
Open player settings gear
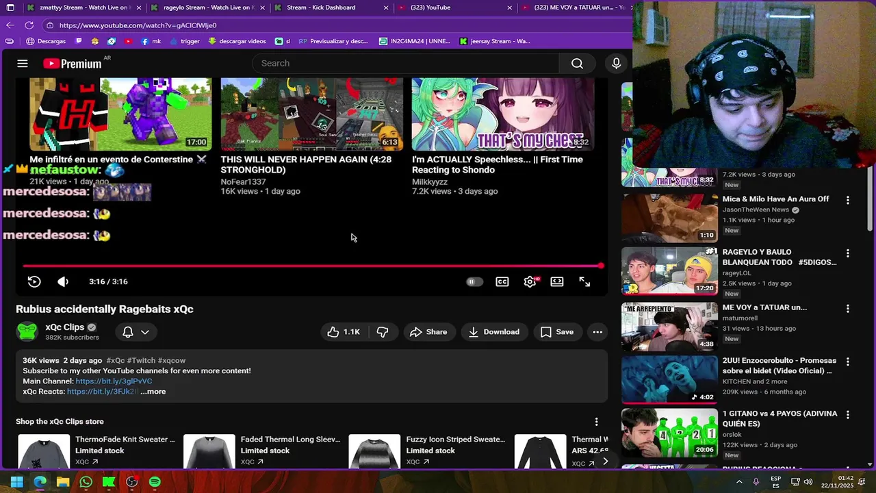pos(530,281)
